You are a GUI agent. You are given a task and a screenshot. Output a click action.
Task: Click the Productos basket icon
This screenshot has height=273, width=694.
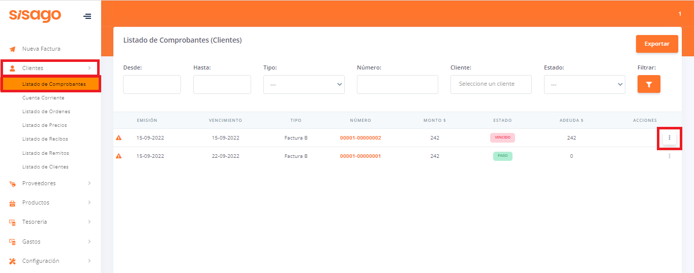coord(13,203)
